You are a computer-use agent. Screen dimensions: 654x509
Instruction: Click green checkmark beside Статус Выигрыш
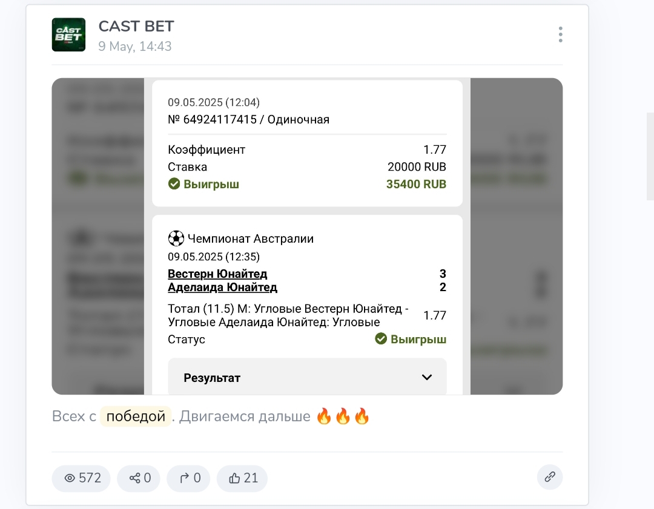coord(381,339)
